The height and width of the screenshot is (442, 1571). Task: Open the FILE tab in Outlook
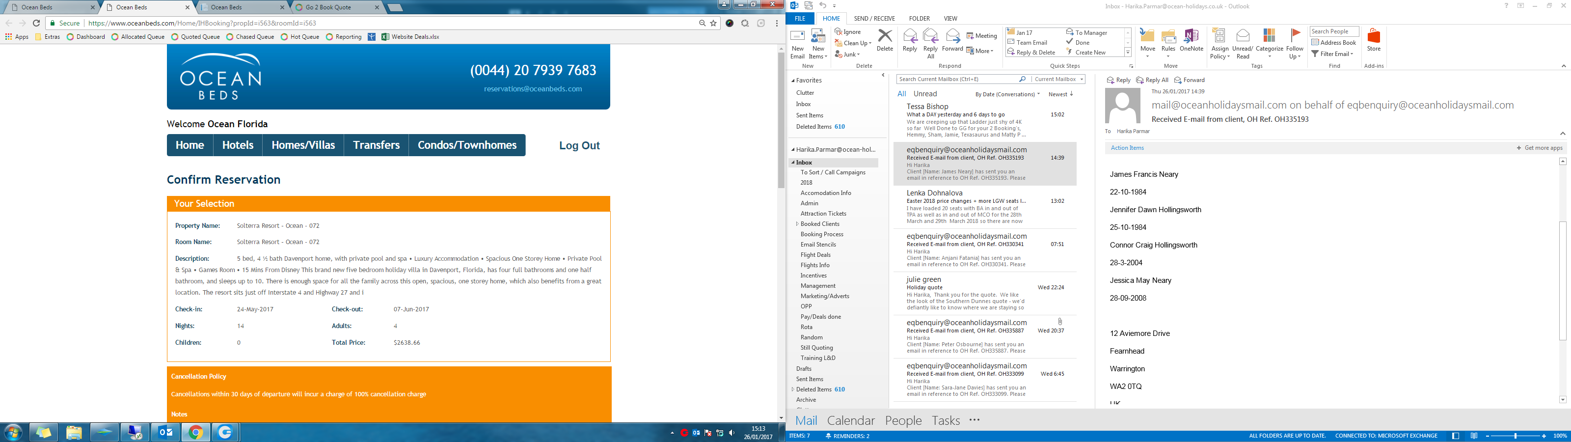pos(800,18)
